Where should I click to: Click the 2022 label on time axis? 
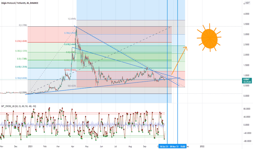pyautogui.click(x=202, y=146)
